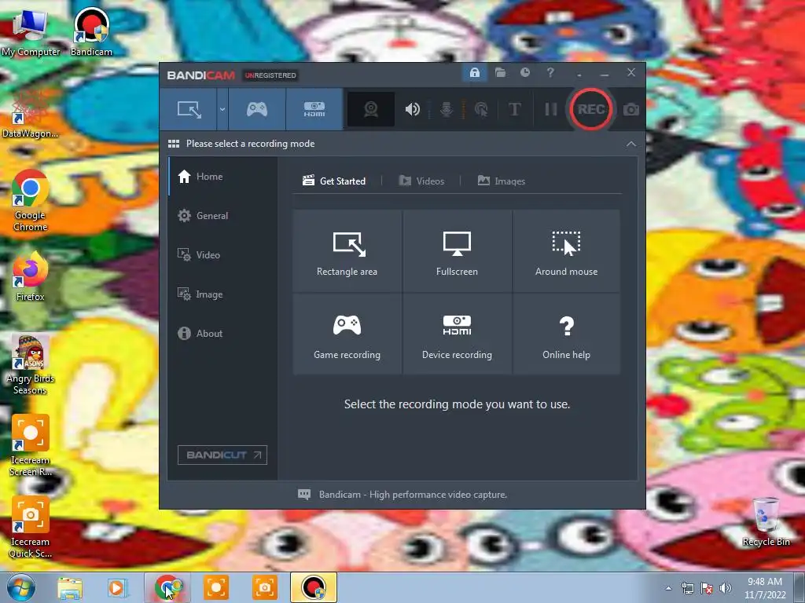Click the Bandicut link button
805x603 pixels.
tap(222, 455)
